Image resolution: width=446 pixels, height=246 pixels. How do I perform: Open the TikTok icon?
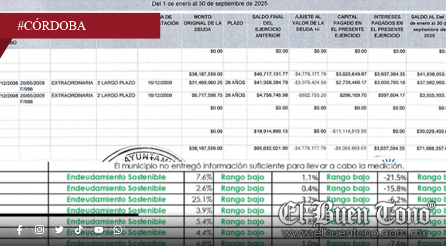78,230
